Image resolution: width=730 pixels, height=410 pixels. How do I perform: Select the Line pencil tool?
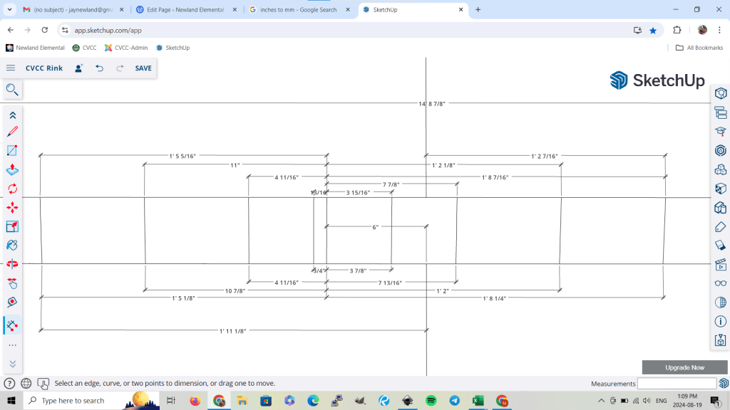tap(12, 132)
